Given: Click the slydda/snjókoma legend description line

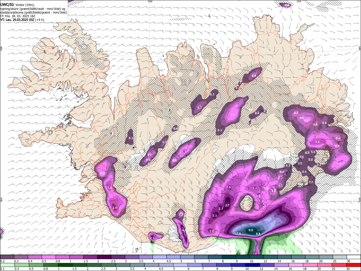Looking at the screenshot, I should (x=34, y=12).
